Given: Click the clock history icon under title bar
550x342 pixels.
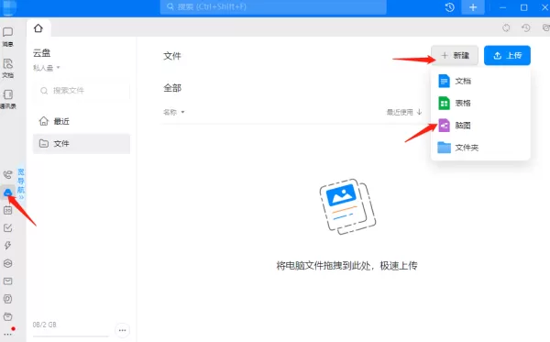Looking at the screenshot, I should click(x=526, y=28).
